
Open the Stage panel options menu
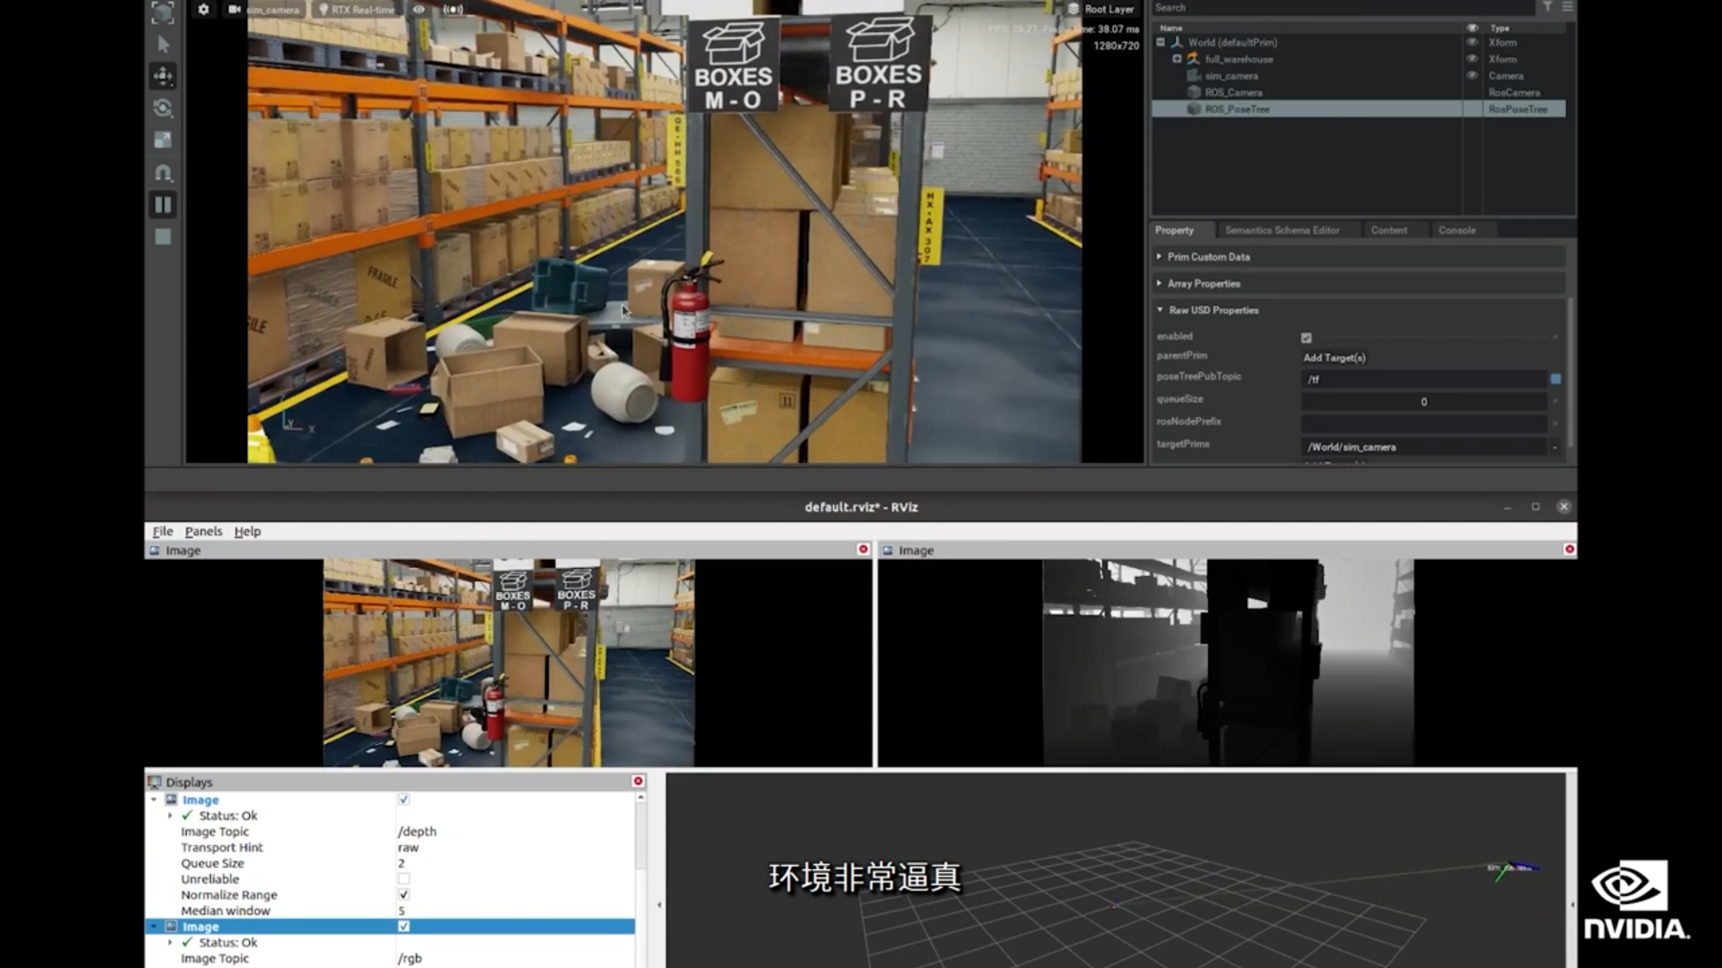click(x=1567, y=7)
